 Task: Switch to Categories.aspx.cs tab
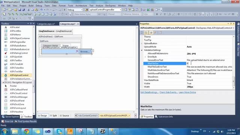coord(46,24)
